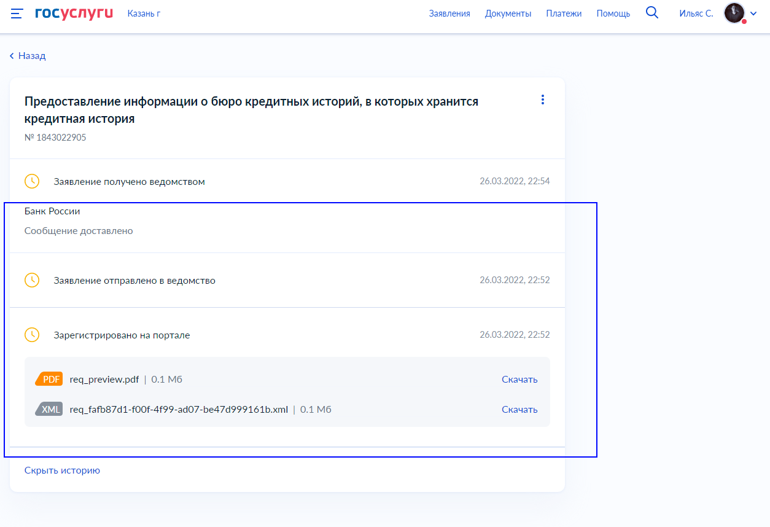
Task: Open the Платежи section
Action: (564, 14)
